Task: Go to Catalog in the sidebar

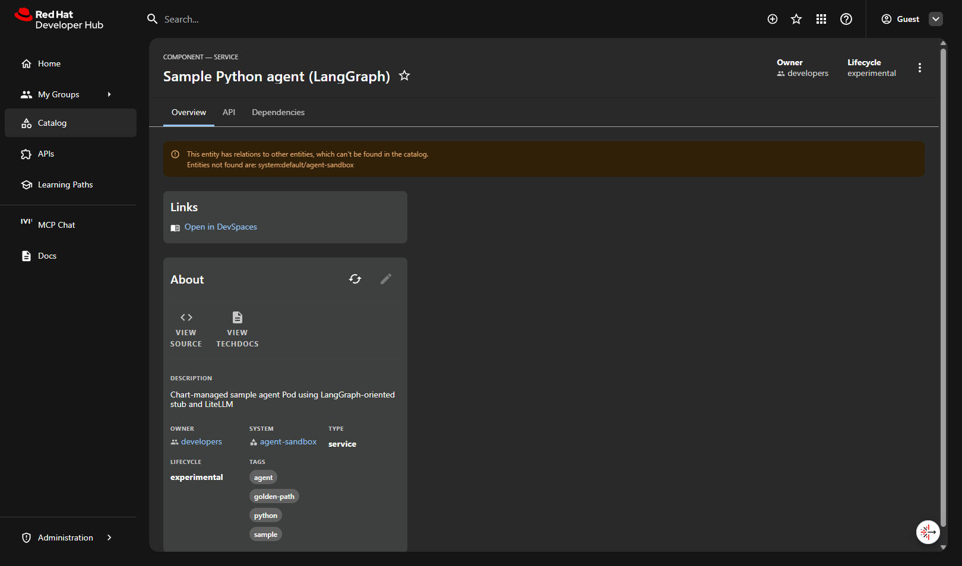Action: [x=71, y=123]
